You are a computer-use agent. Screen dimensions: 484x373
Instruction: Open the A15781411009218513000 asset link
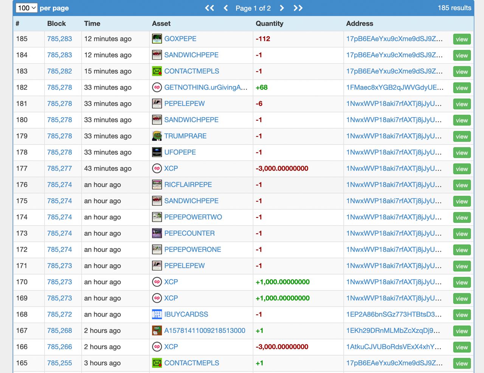point(205,331)
